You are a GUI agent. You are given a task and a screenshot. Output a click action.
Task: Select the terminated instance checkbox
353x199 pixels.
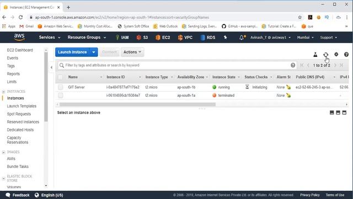click(60, 96)
